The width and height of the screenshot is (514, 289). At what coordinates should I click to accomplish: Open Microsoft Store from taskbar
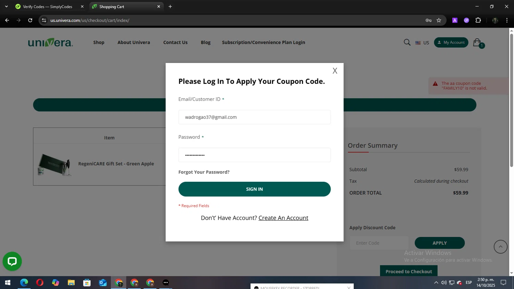tap(87, 282)
